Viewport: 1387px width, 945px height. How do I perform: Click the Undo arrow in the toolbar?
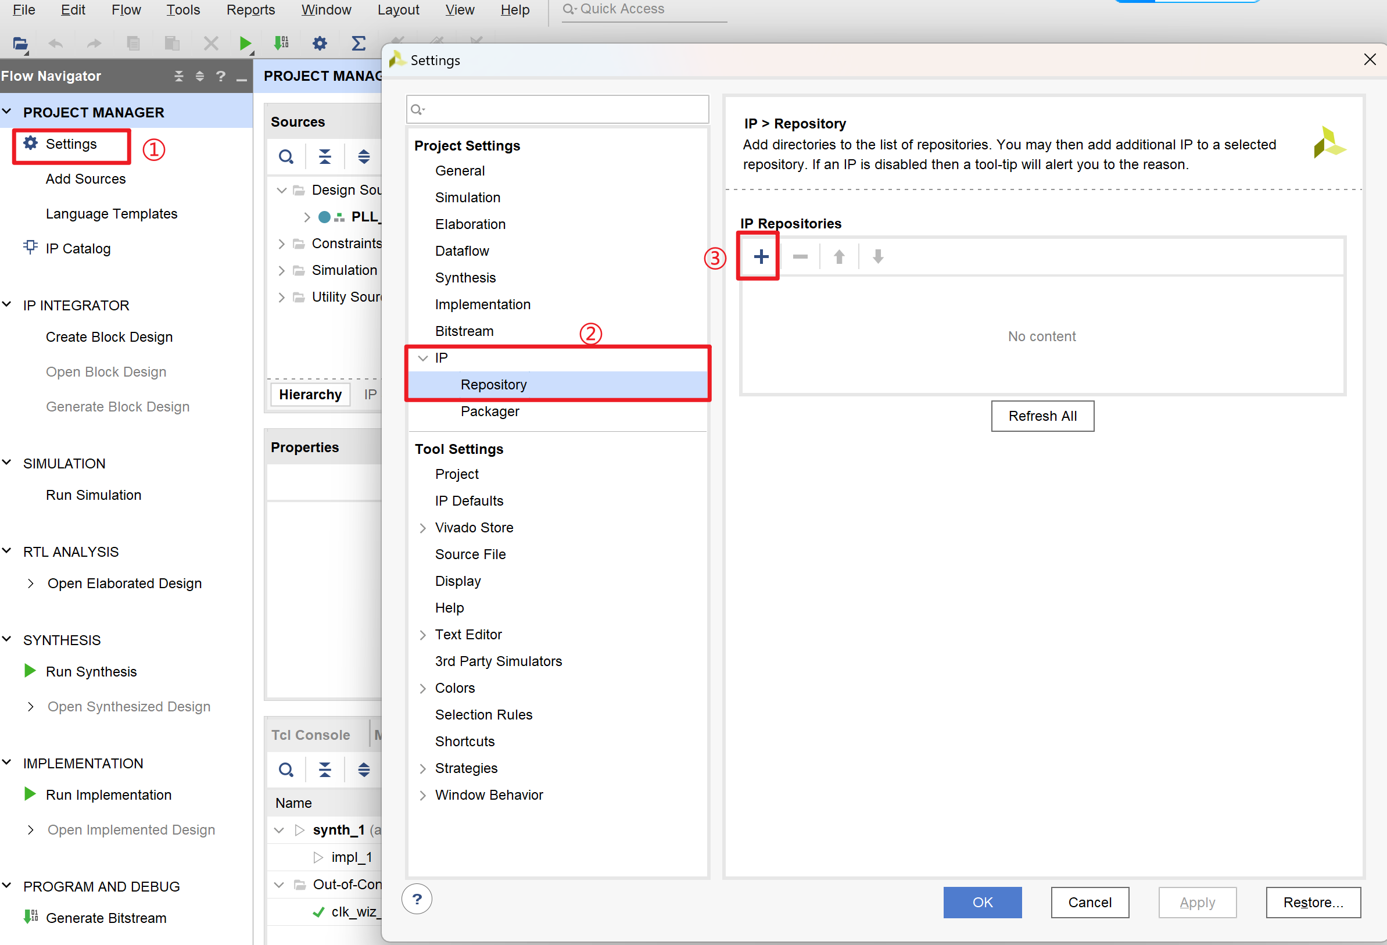56,43
